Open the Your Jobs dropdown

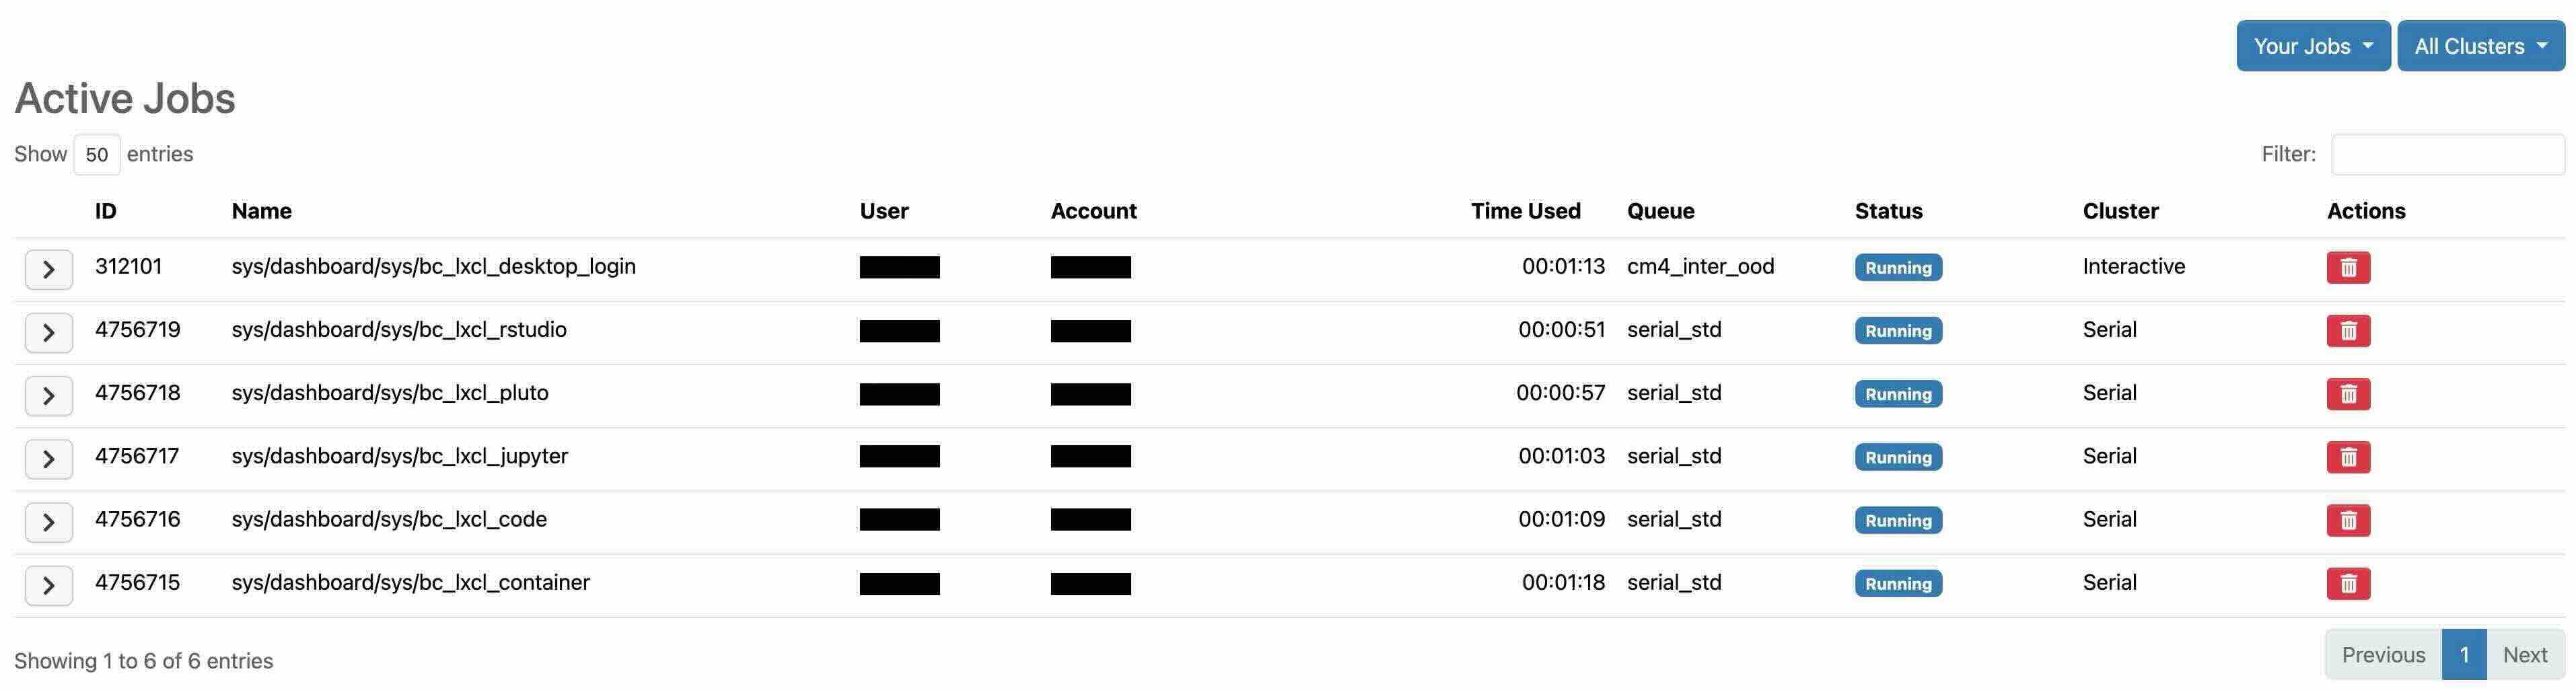[x=2312, y=46]
